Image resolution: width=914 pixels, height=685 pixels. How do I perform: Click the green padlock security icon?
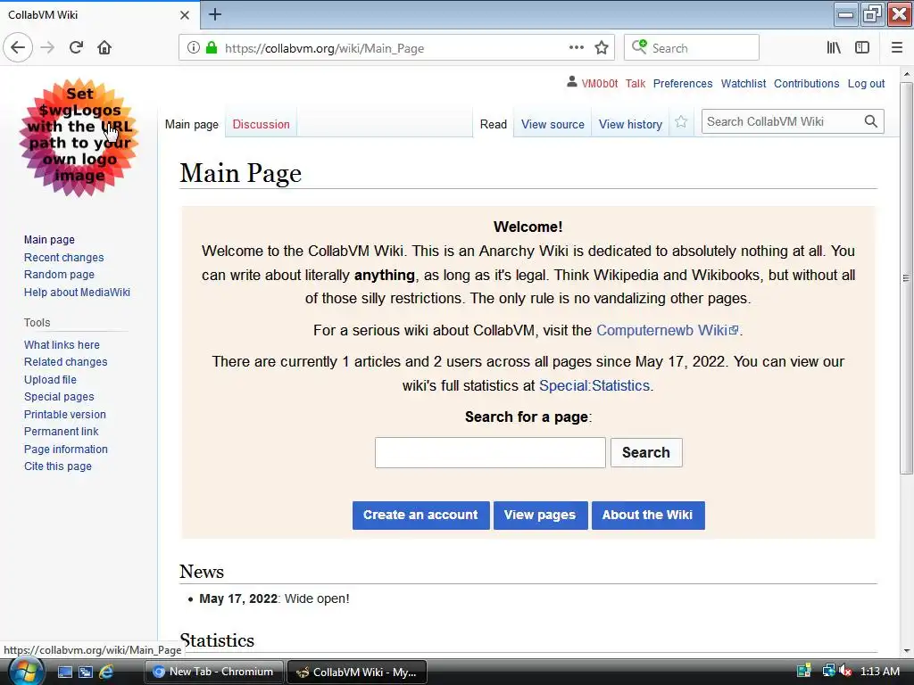pyautogui.click(x=212, y=48)
